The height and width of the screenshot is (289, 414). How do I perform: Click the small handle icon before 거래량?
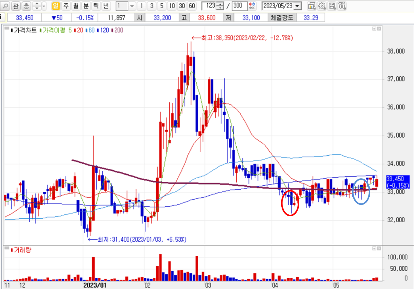click(7, 248)
